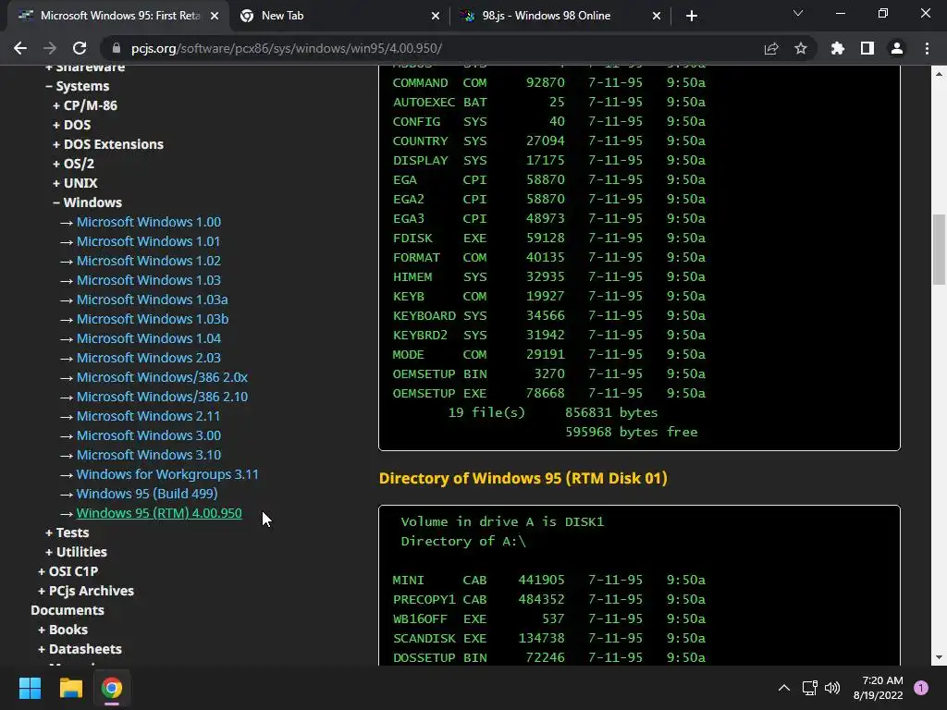Open the Microsoft Windows 1.03 link

149,280
